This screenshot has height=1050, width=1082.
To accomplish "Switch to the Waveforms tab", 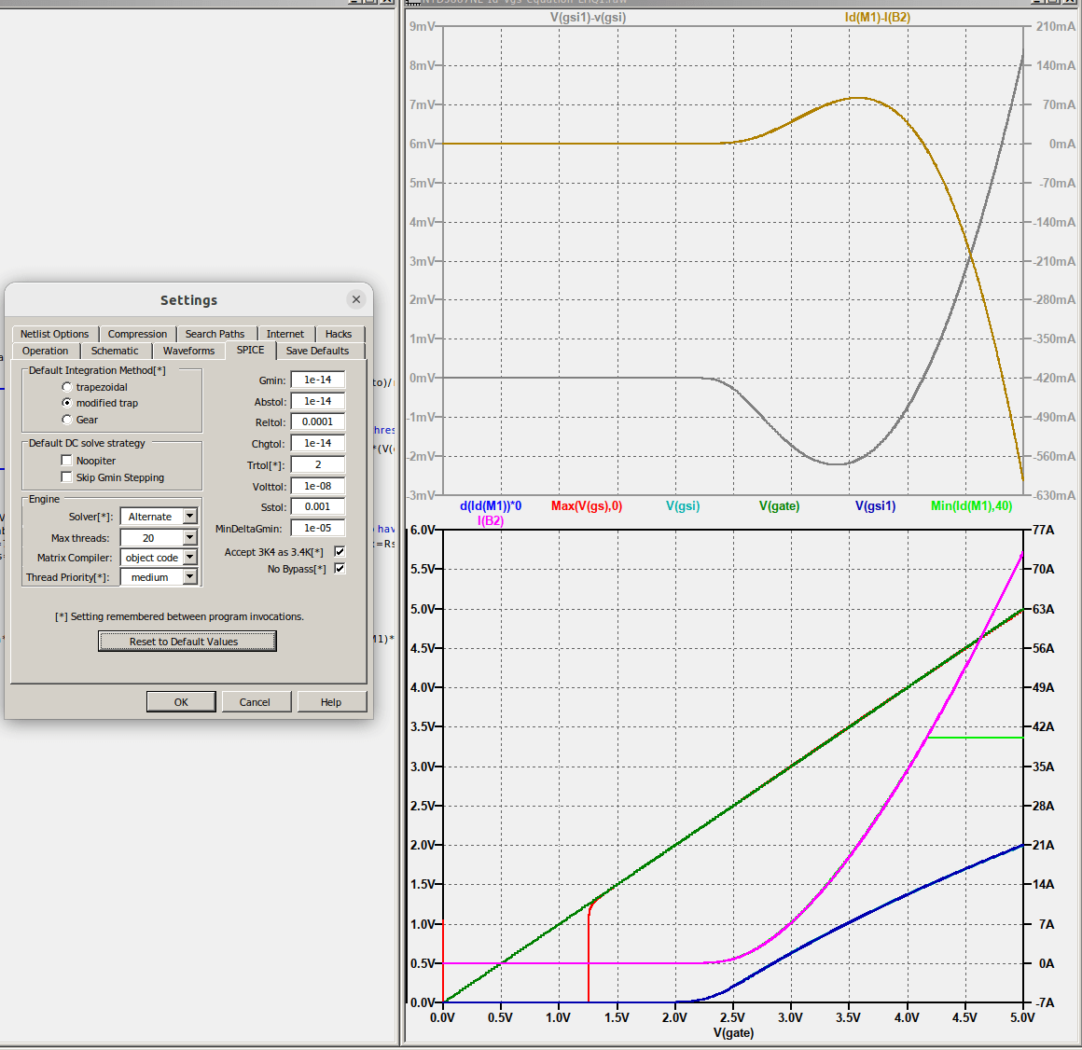I will click(x=188, y=351).
